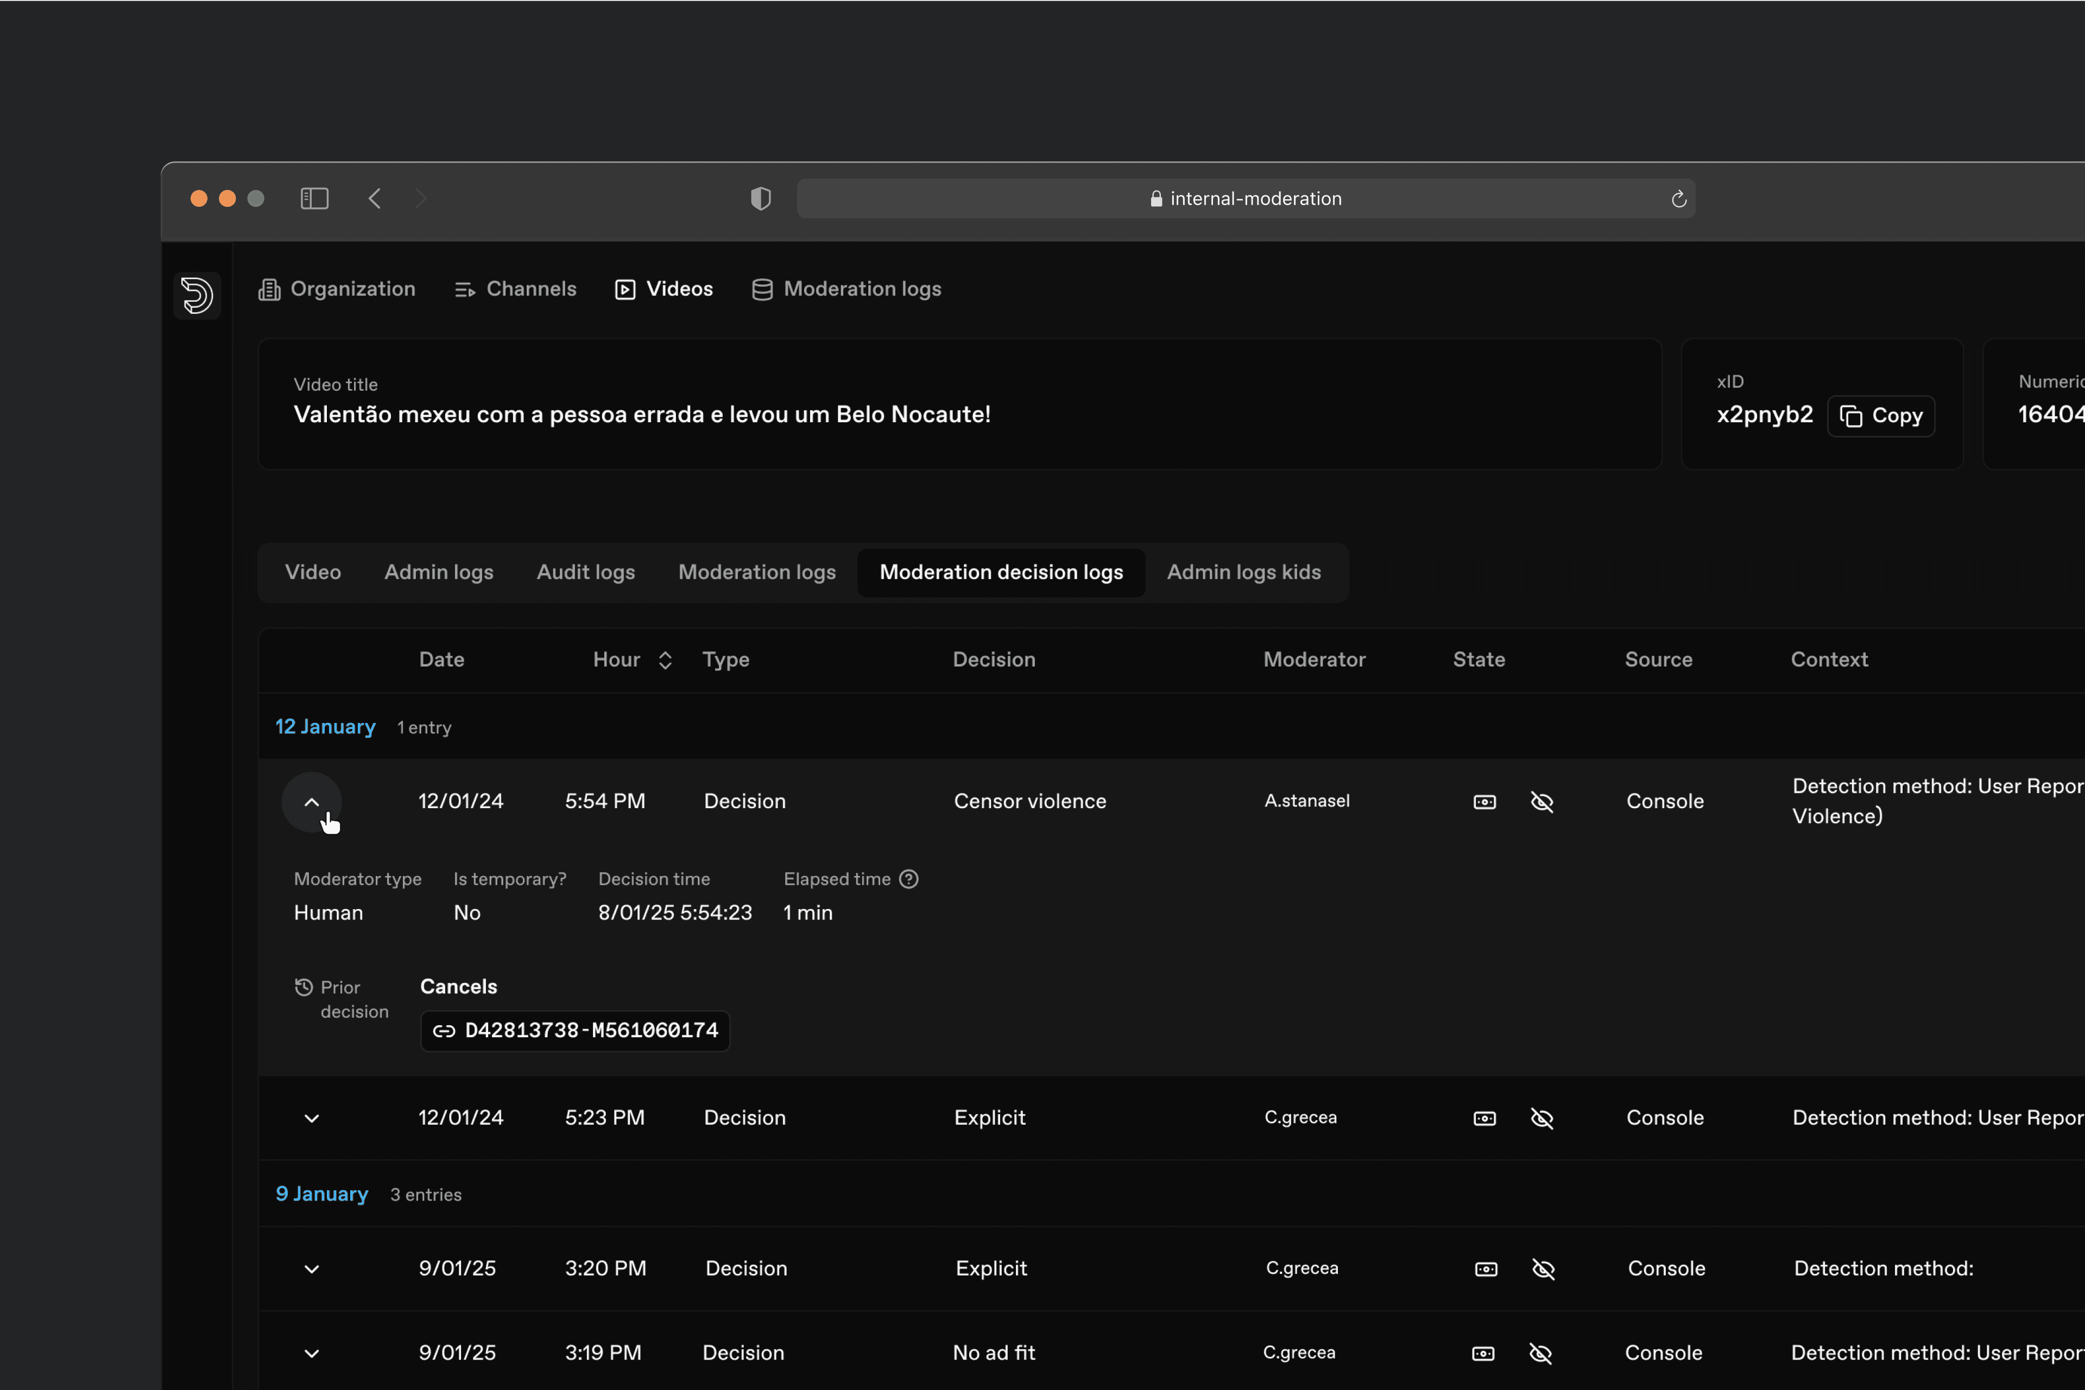Click the State column header

point(1479,659)
